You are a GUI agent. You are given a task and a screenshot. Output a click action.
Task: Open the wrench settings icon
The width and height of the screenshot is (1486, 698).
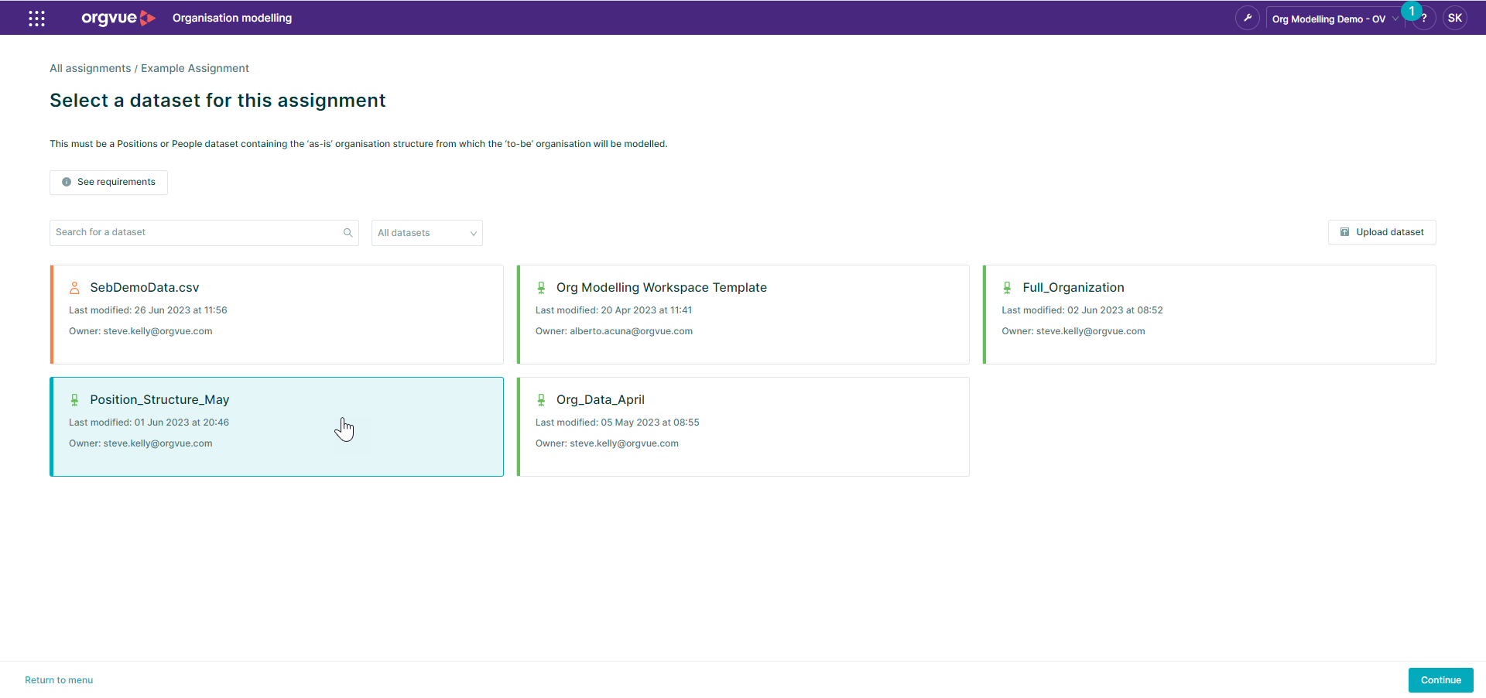1247,18
